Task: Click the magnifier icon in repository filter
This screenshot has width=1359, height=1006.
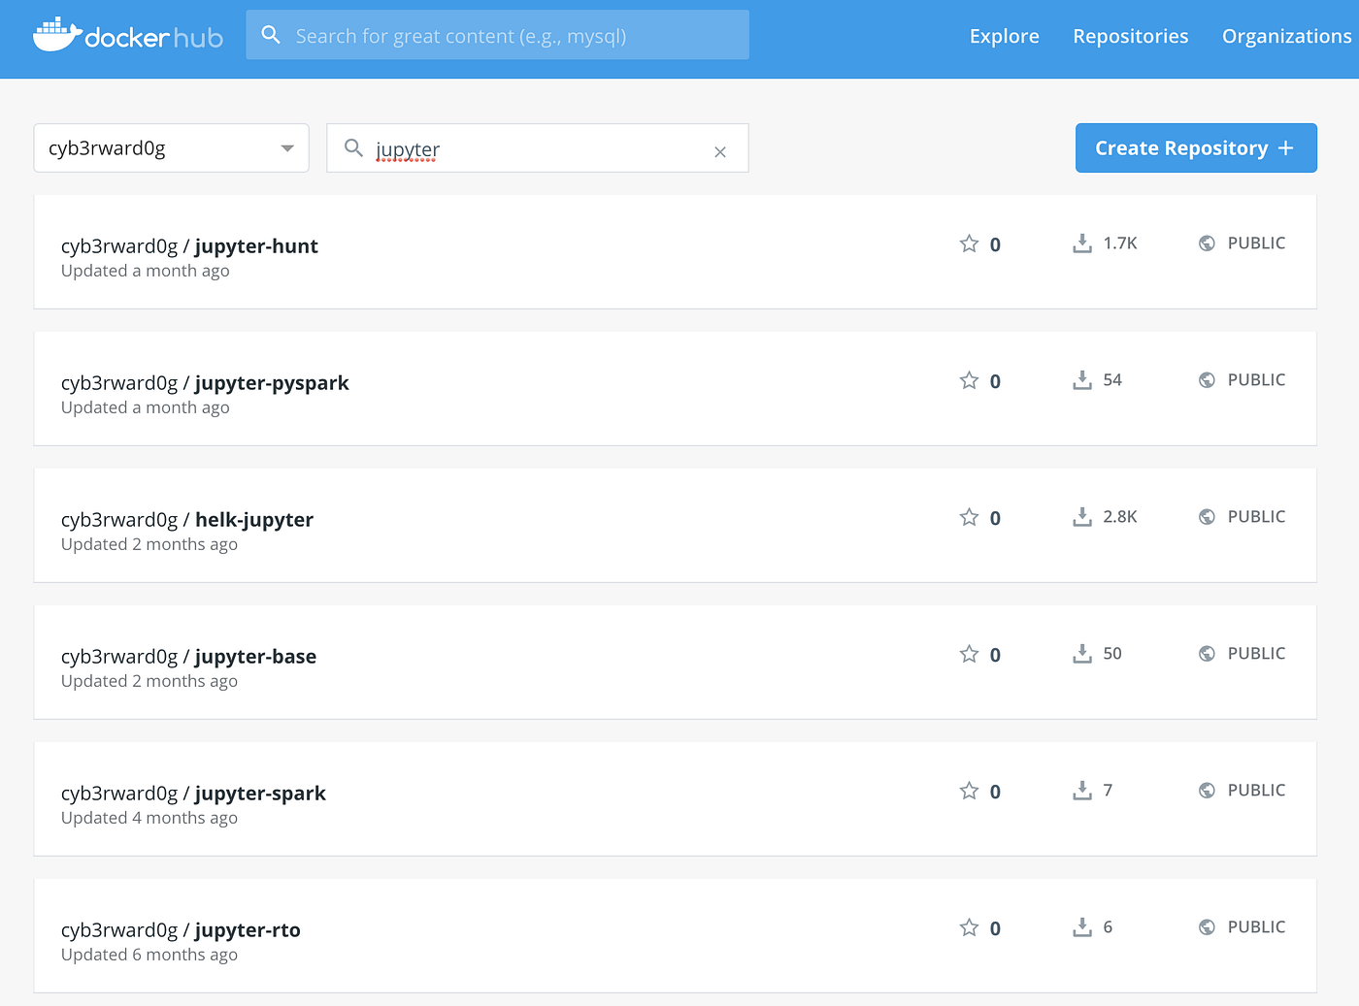Action: (354, 147)
